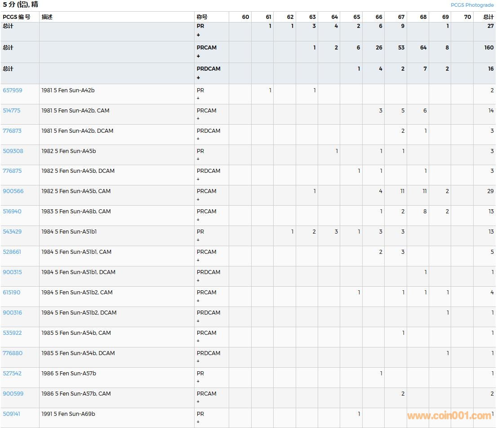
Task: Expand plus under PR in first total row
Action: point(198,35)
